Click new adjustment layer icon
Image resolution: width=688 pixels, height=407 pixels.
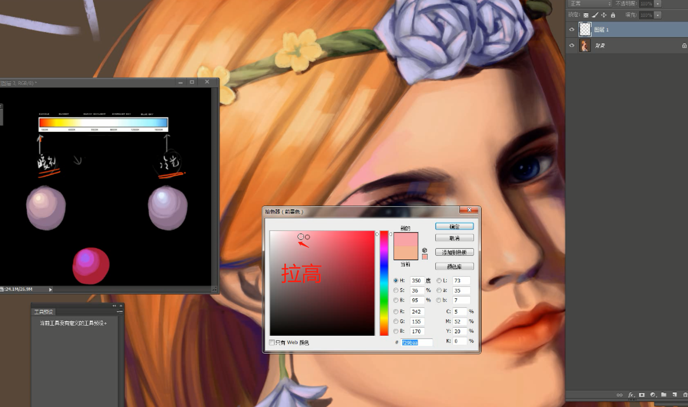coord(653,395)
